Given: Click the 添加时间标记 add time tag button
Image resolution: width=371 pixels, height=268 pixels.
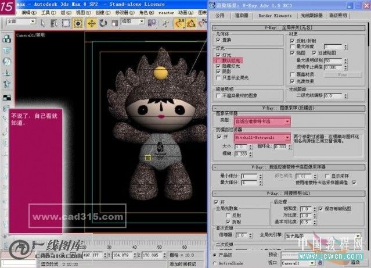Looking at the screenshot, I should [x=182, y=264].
